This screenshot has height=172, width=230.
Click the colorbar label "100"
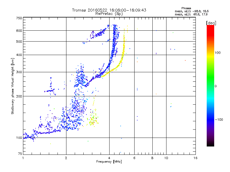click(218, 53)
